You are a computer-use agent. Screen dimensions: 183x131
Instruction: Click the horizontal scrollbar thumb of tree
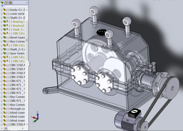click(6, 128)
